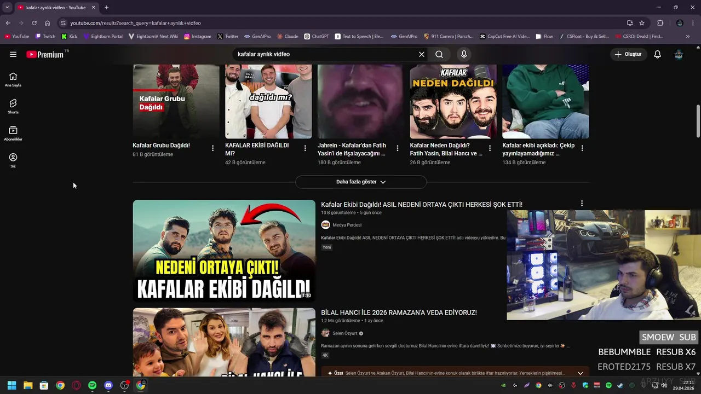This screenshot has height=394, width=701.
Task: Open the 'dağıldı mı?' short thumbnail
Action: [268, 101]
